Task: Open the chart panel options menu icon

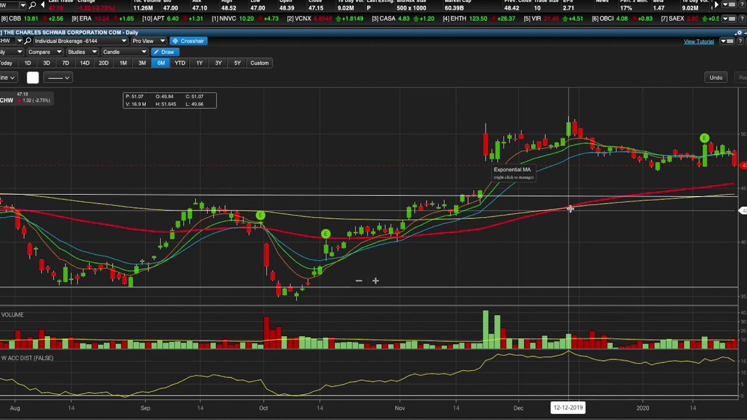Action: click(726, 41)
